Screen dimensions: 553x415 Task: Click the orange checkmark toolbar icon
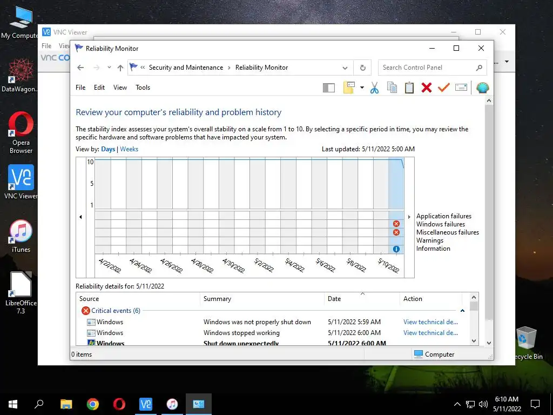point(444,87)
